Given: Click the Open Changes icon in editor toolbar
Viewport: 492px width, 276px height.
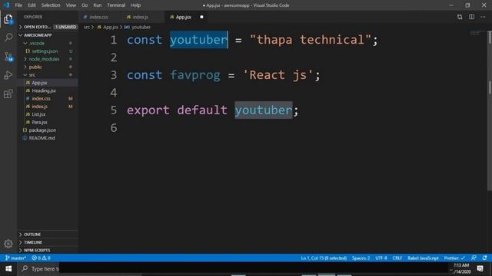Looking at the screenshot, I should (460, 17).
